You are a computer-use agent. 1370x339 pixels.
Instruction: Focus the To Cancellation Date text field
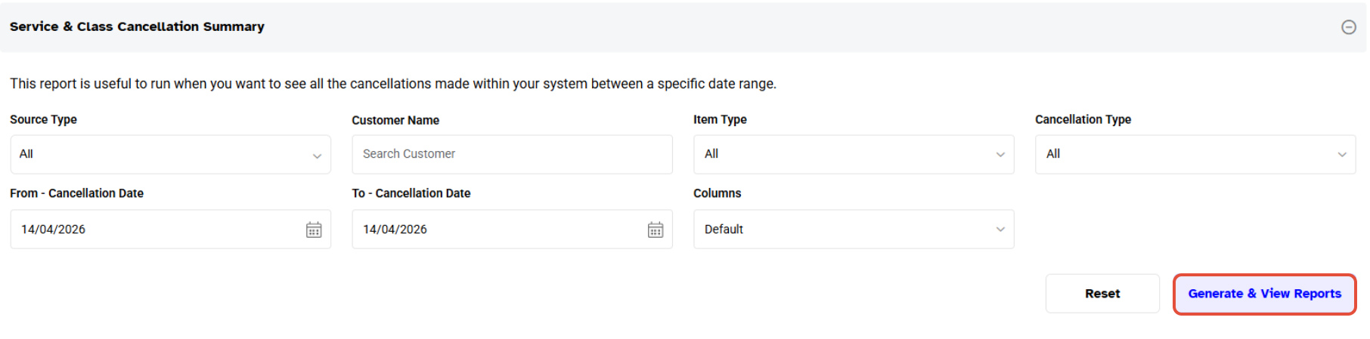pyautogui.click(x=491, y=230)
